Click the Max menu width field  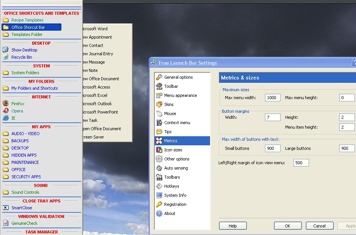[273, 98]
